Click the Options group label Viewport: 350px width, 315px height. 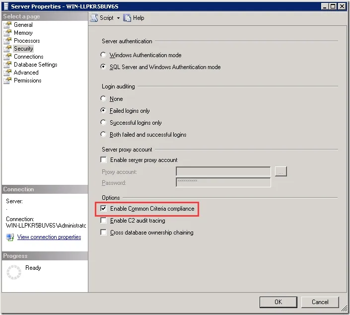point(111,198)
